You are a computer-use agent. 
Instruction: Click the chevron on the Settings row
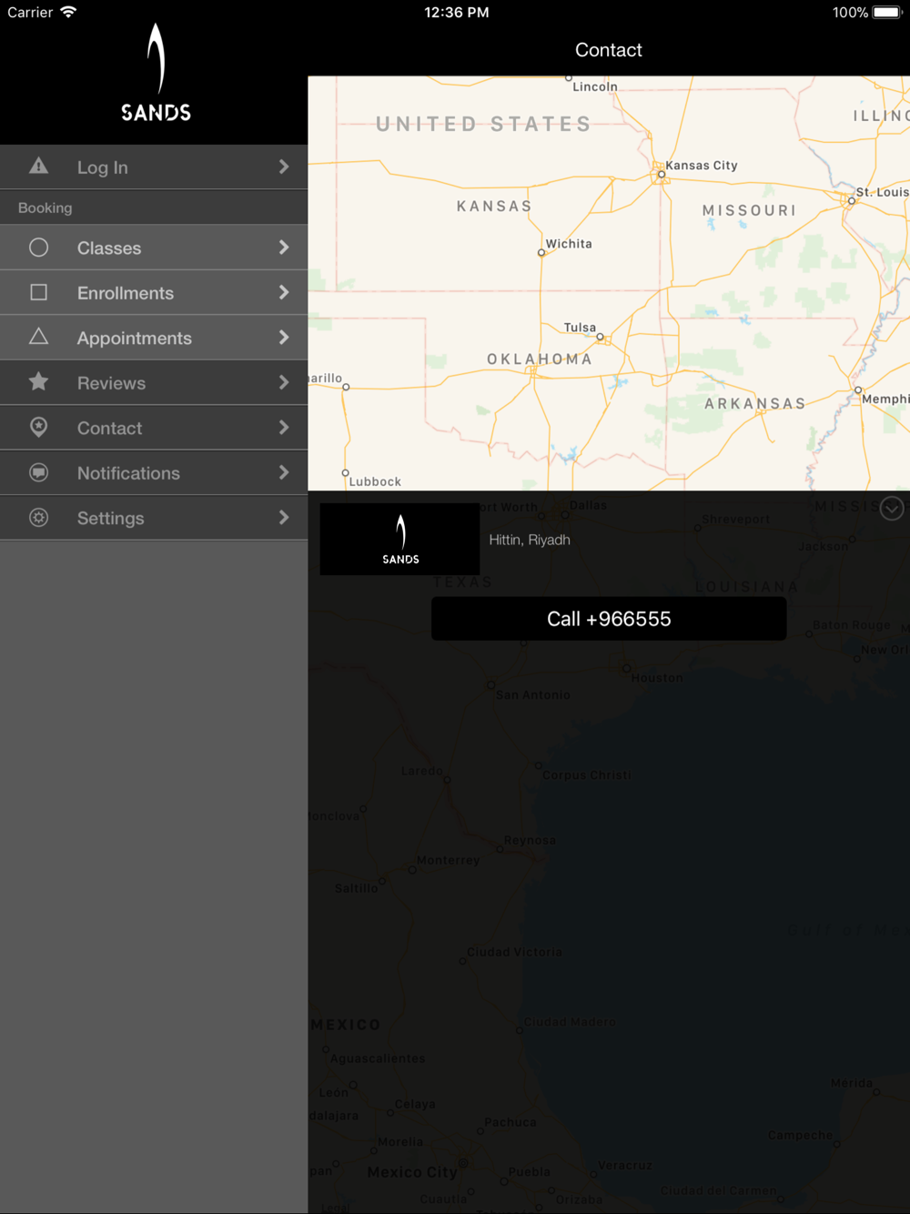coord(284,518)
